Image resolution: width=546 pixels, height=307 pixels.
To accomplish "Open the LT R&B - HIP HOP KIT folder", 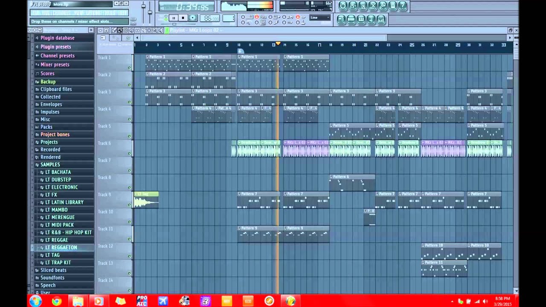I will [x=68, y=232].
